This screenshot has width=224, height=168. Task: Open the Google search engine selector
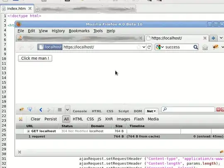[160, 47]
